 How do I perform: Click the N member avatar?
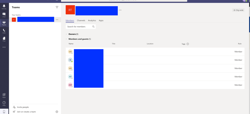pos(70,60)
